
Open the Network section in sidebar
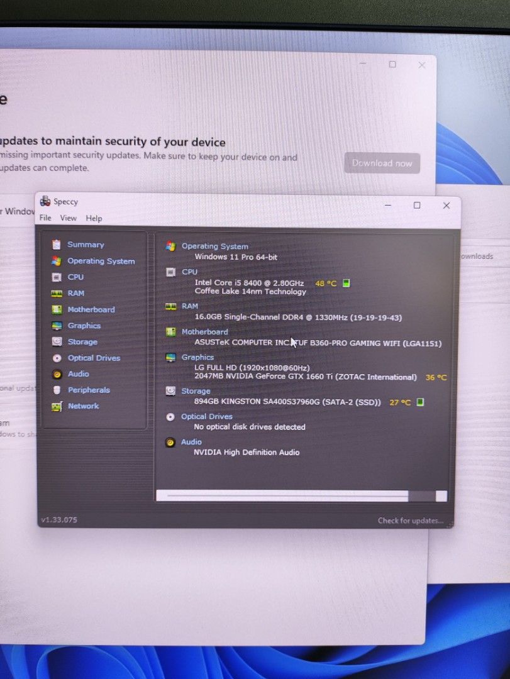click(x=84, y=406)
